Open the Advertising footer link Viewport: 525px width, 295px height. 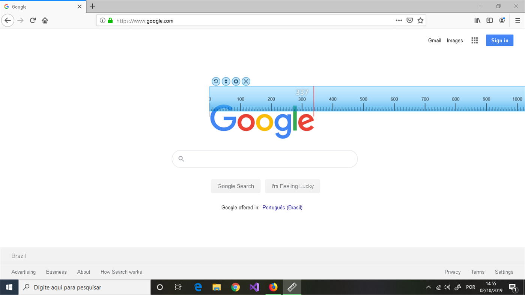point(24,272)
